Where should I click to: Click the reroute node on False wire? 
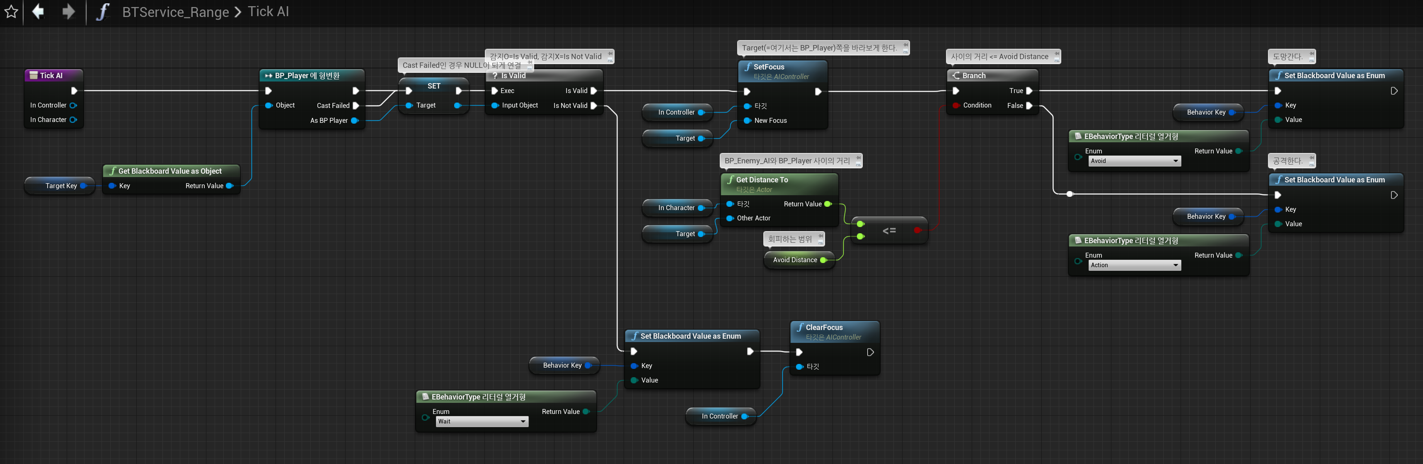1070,194
